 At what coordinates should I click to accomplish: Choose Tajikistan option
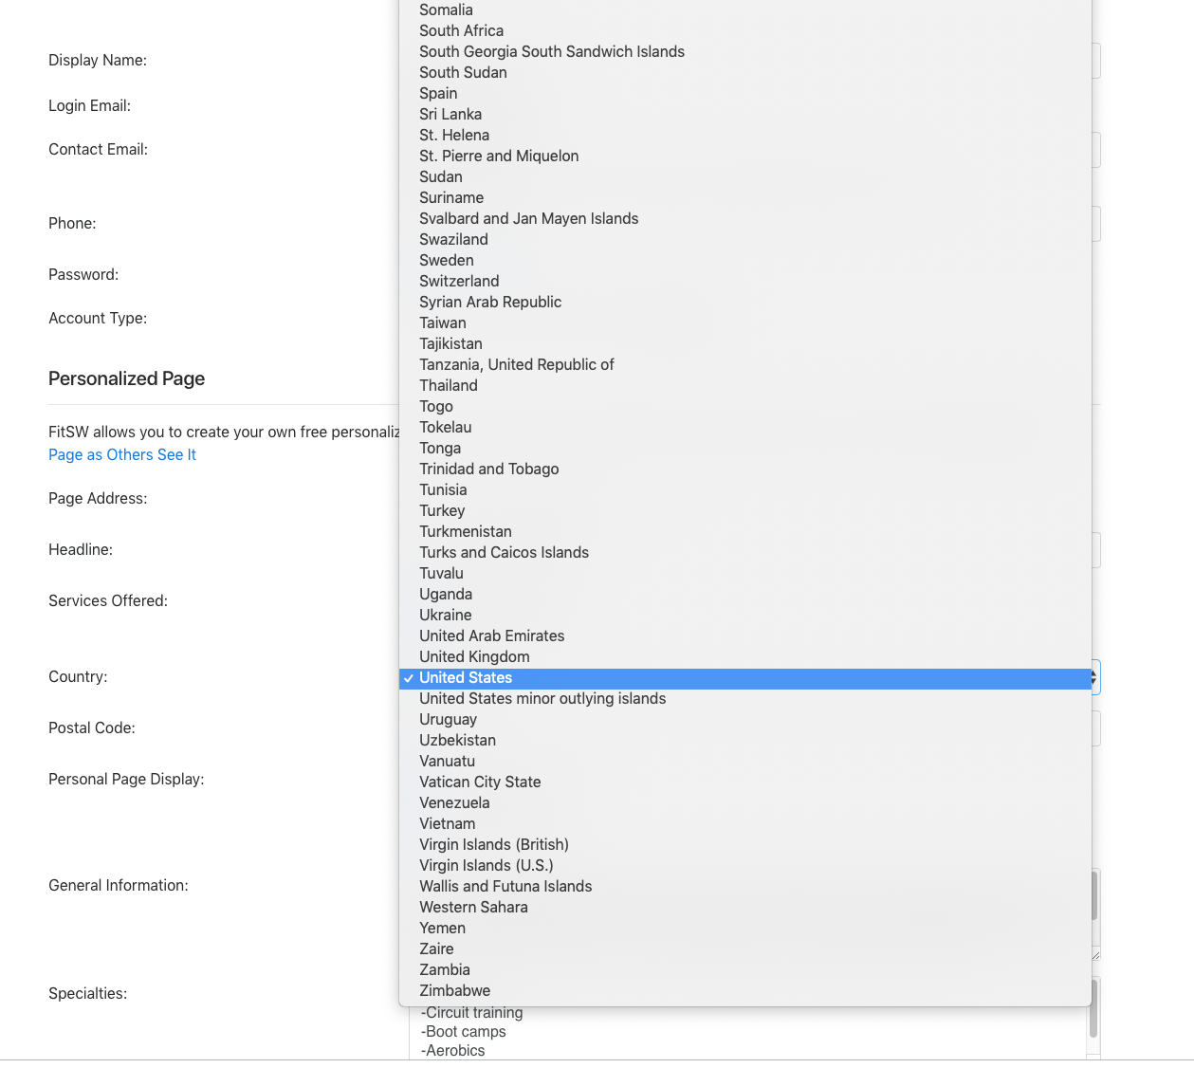[745, 344]
